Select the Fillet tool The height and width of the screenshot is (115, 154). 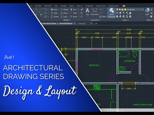(73, 13)
